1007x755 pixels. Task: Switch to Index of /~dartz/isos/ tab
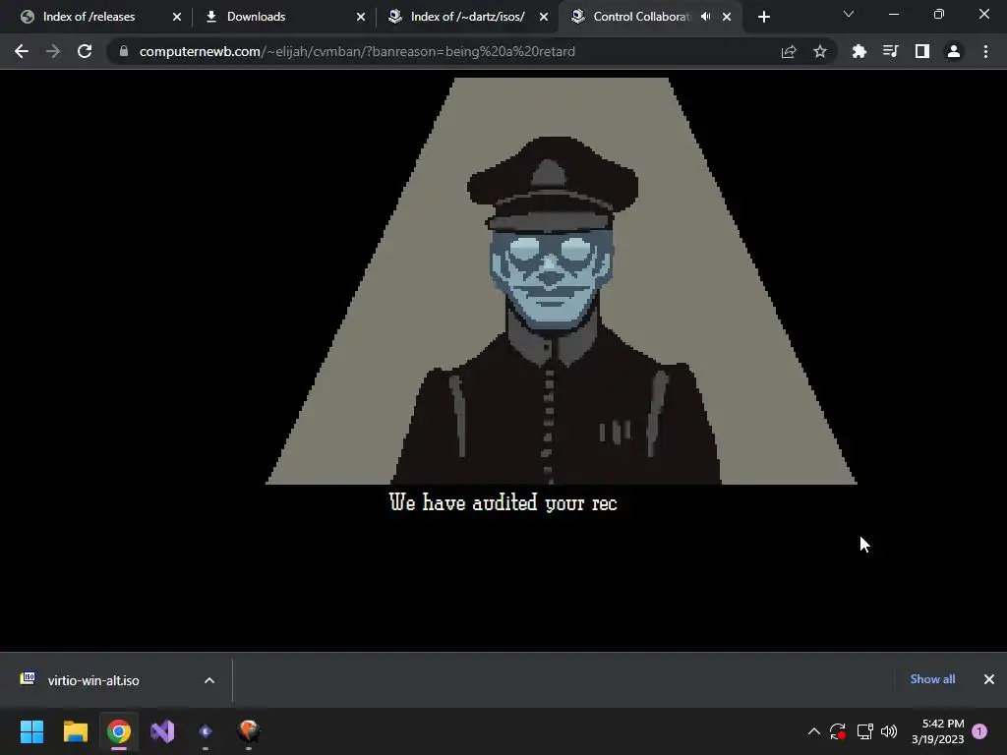pyautogui.click(x=467, y=17)
